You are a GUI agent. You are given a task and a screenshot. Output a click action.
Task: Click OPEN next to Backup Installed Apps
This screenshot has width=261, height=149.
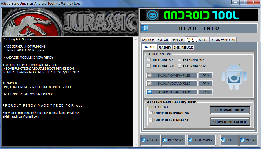206,92
